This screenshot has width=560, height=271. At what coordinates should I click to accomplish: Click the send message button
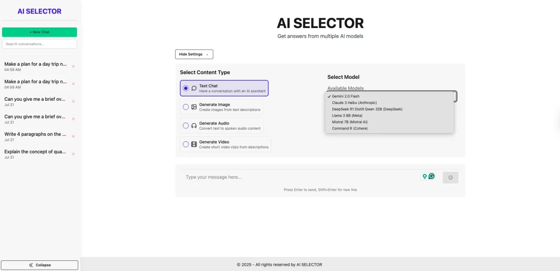pos(450,177)
